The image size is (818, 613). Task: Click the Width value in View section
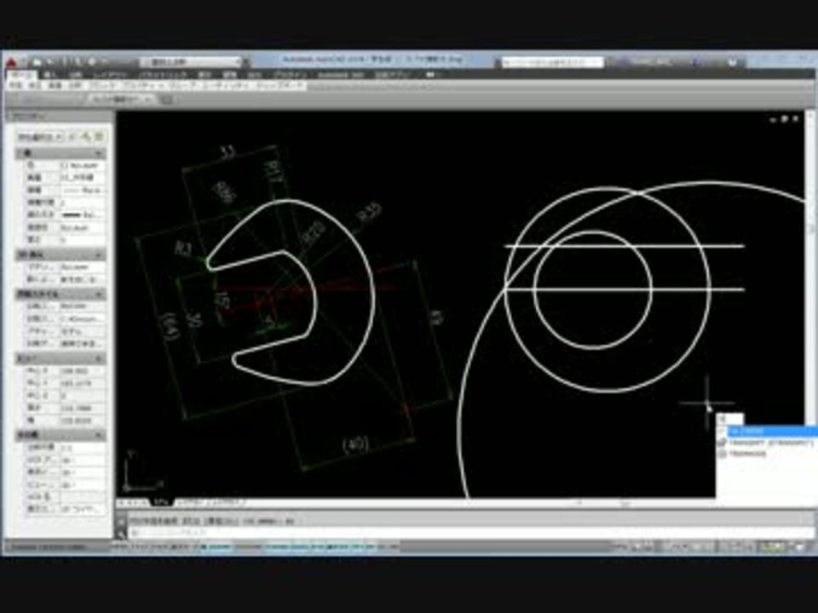coord(82,421)
